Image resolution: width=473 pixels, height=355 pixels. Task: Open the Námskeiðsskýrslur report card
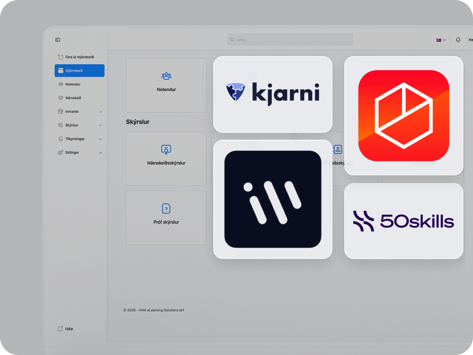(x=166, y=159)
